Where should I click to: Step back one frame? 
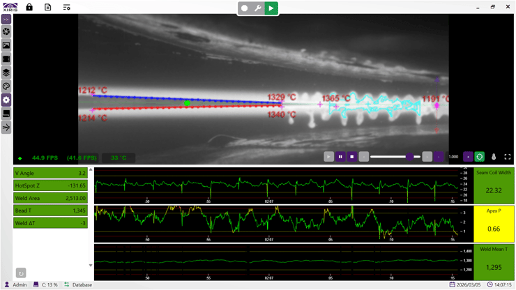363,157
